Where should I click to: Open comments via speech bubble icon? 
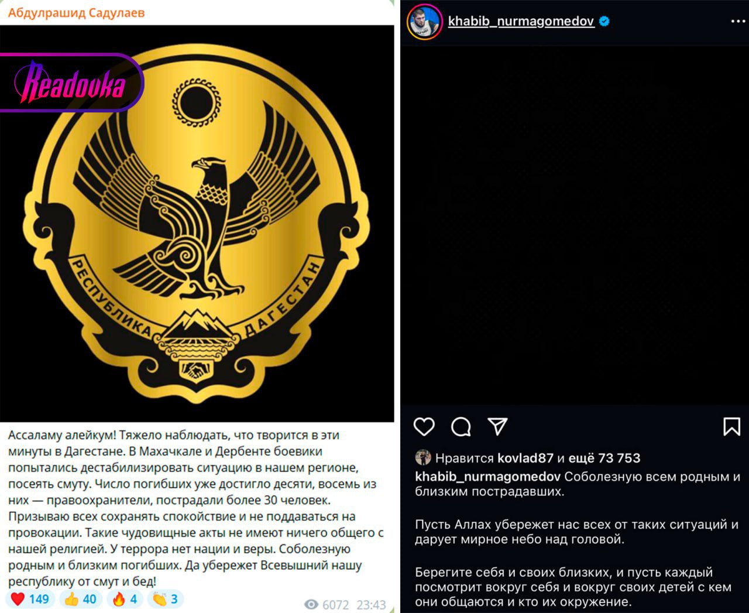tap(461, 427)
